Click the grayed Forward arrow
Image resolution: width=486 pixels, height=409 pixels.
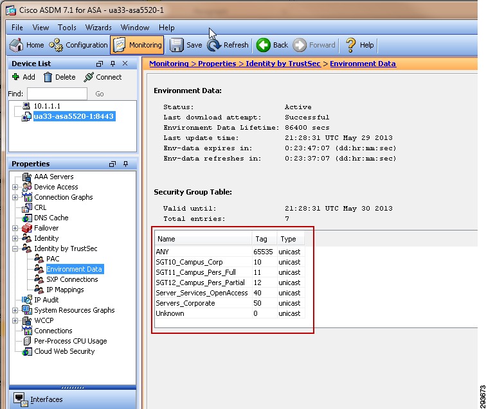pos(314,45)
